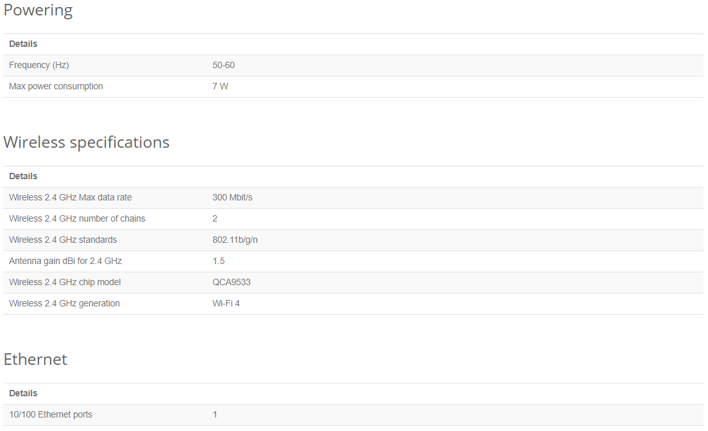Image resolution: width=708 pixels, height=431 pixels.
Task: Click the Wi-Fi 4 generation value
Action: coord(226,304)
